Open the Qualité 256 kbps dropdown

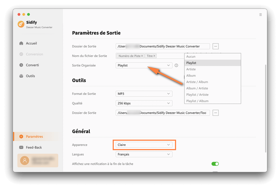[144, 103]
